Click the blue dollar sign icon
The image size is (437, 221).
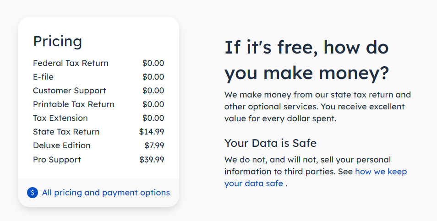click(33, 193)
